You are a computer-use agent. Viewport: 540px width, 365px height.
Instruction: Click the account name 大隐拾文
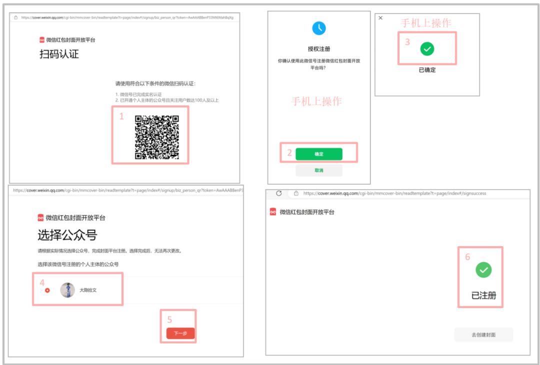pos(88,290)
